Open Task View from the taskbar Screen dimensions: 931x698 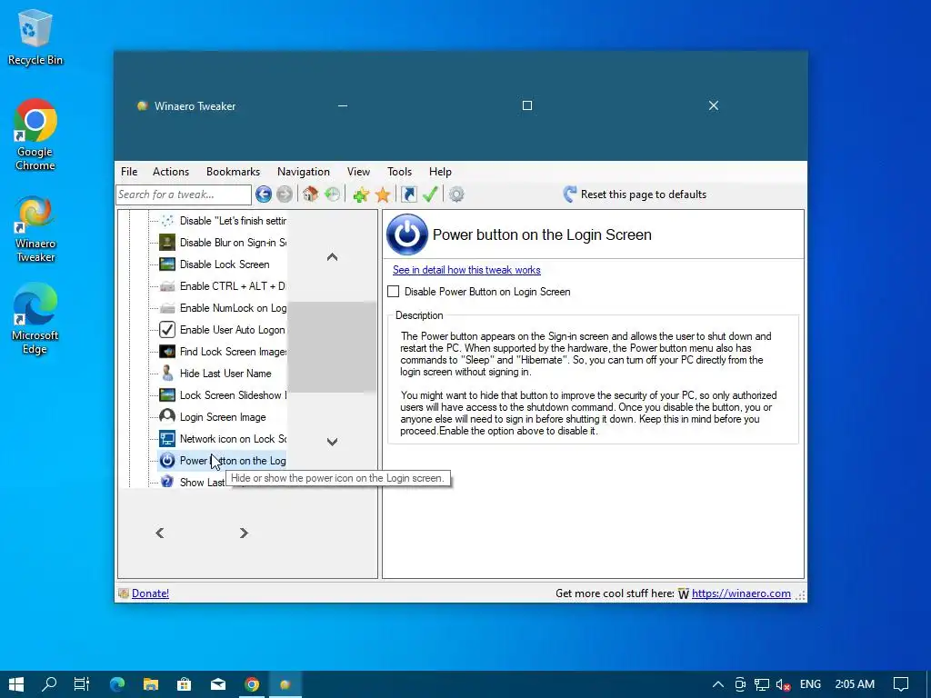pyautogui.click(x=82, y=684)
